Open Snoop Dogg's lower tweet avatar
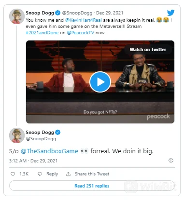Image resolution: width=183 pixels, height=200 pixels. [17, 135]
